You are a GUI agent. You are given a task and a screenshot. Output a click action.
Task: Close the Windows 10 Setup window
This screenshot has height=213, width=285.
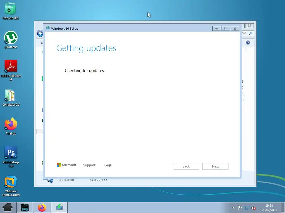click(235, 29)
